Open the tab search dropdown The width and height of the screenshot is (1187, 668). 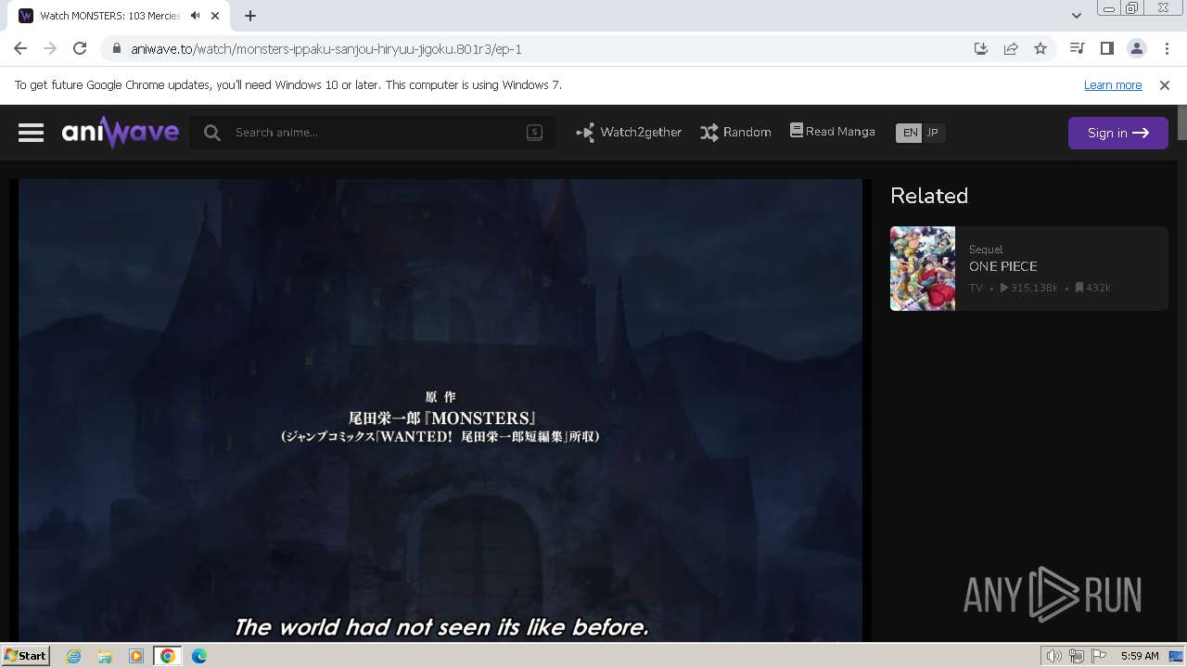(x=1076, y=16)
